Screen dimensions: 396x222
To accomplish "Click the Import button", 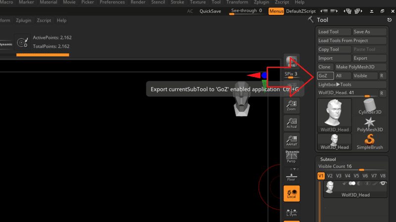I will [x=334, y=58].
